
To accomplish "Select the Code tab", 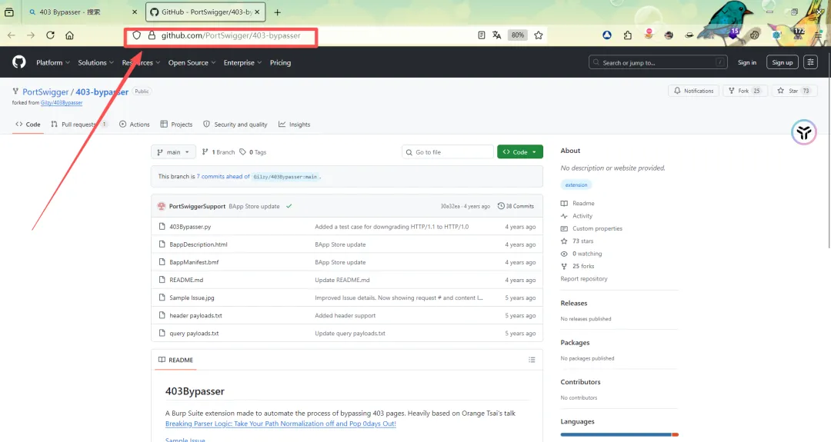I will click(x=28, y=125).
